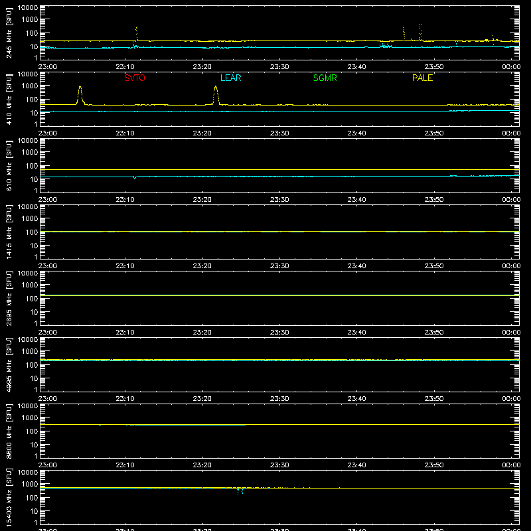Click the tallest yellow spike near 23:48 in 245 MHz plot
Viewport: 531px width, 531px height.
click(420, 32)
